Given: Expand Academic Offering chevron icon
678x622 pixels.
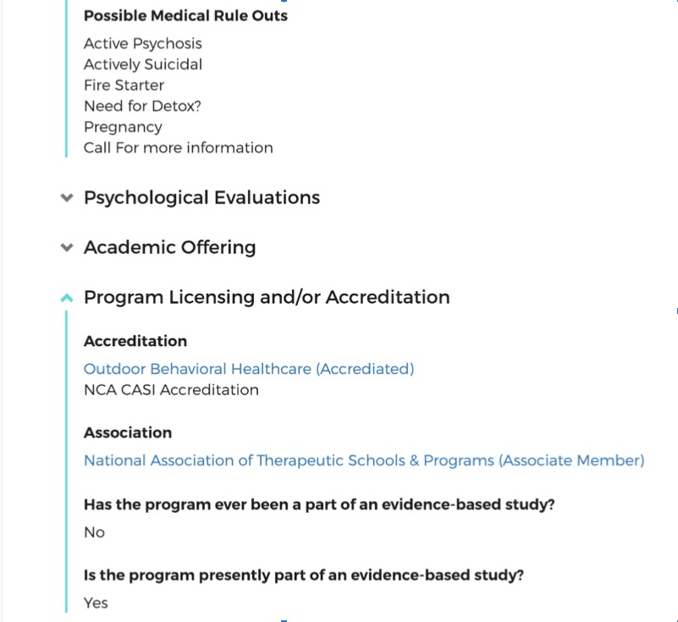Looking at the screenshot, I should click(x=67, y=248).
